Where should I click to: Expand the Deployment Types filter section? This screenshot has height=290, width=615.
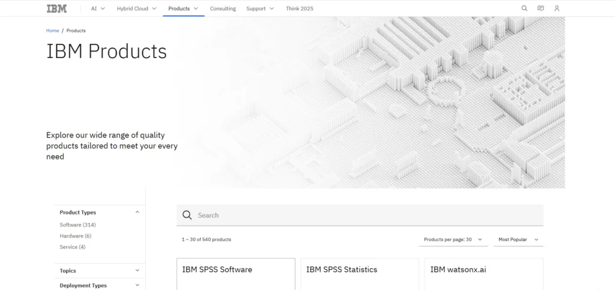tap(100, 285)
